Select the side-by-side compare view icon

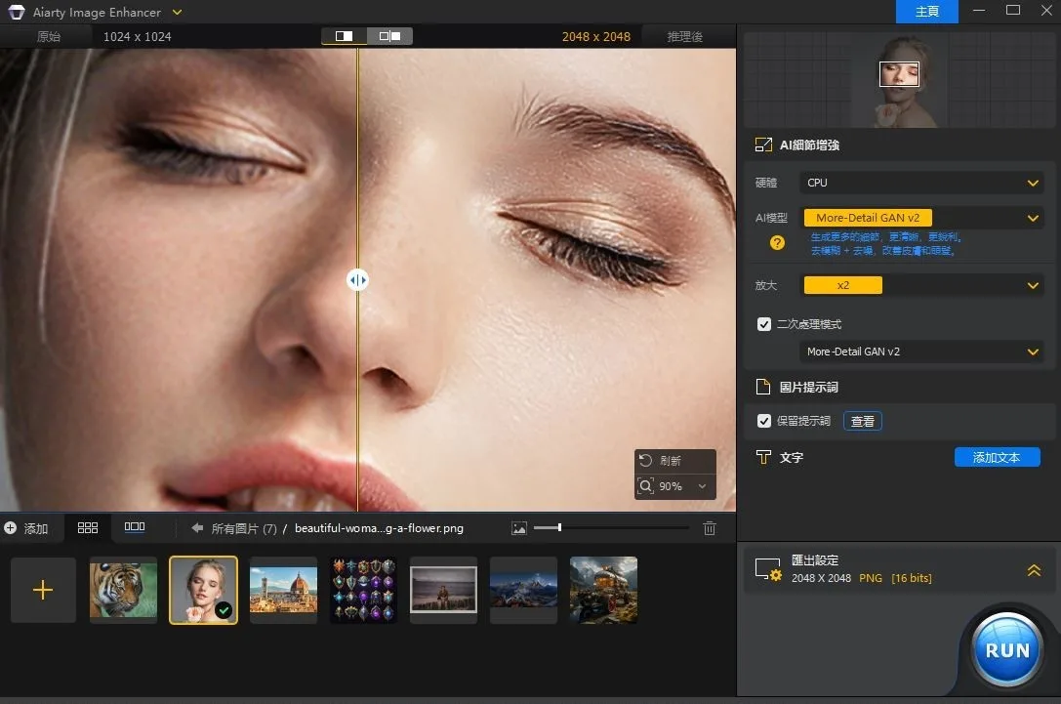tap(389, 36)
